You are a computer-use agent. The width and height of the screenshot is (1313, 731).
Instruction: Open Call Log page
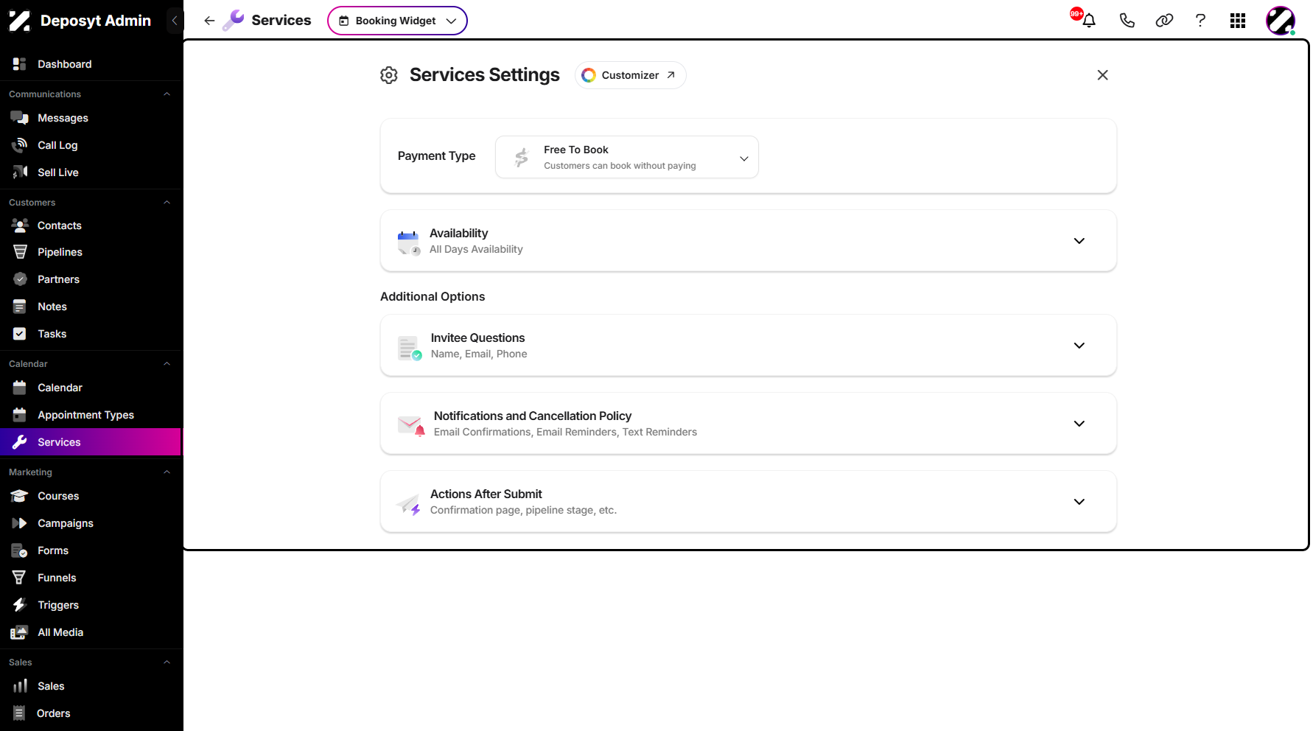click(91, 145)
